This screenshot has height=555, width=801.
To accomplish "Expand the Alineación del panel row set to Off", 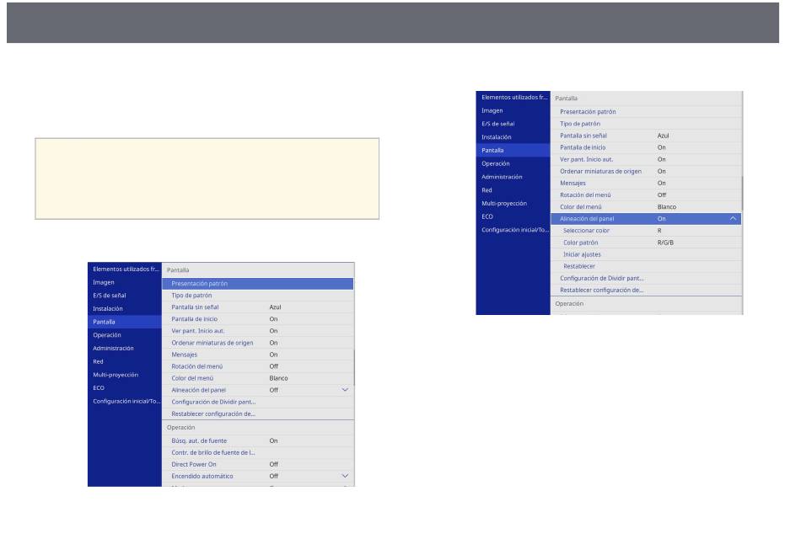I will tap(344, 390).
